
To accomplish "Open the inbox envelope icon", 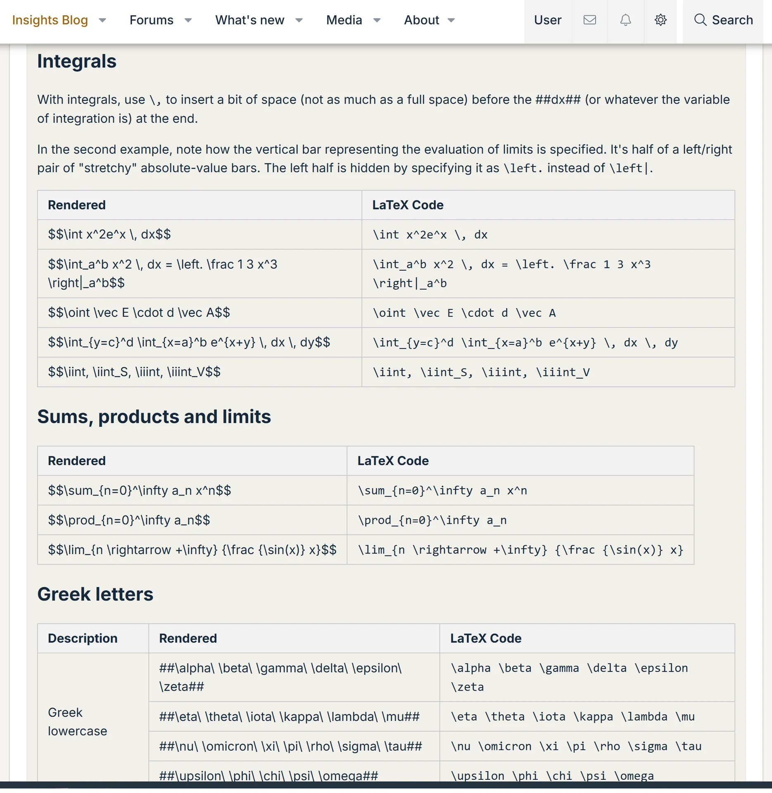I will point(589,20).
